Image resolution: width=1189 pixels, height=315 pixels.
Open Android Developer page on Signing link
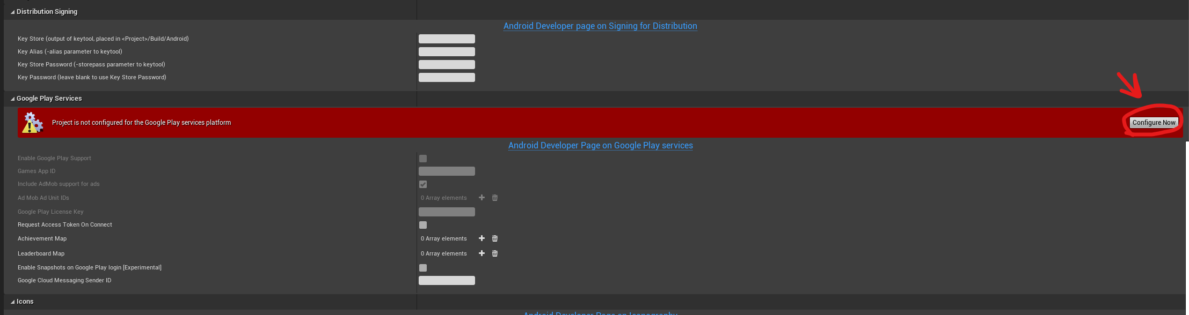click(x=600, y=26)
